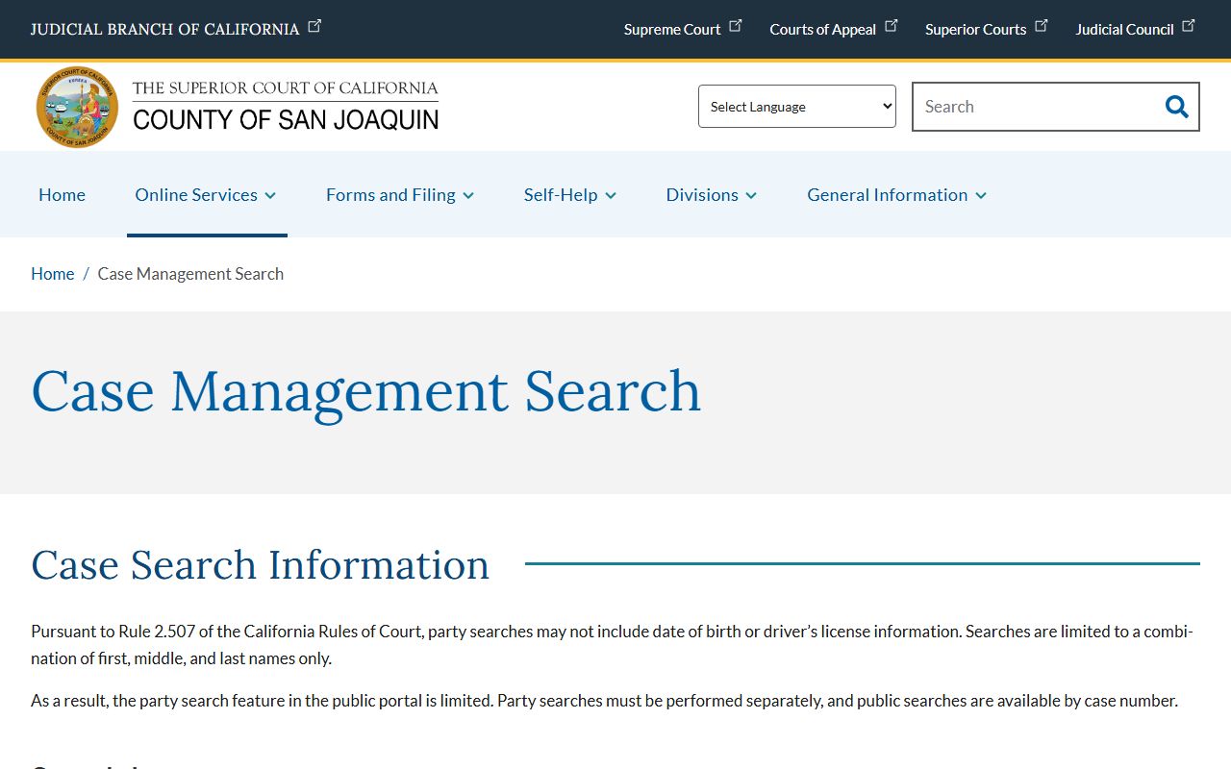Click the paragraph starting with Pursuant to Rule 2.507
This screenshot has width=1231, height=769.
(x=613, y=645)
